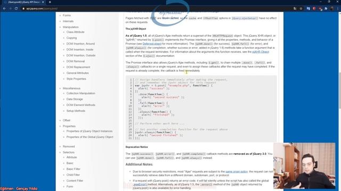Click the "removed as of jQuery 3.0" text
The image size is (341, 191).
coord(250,154)
